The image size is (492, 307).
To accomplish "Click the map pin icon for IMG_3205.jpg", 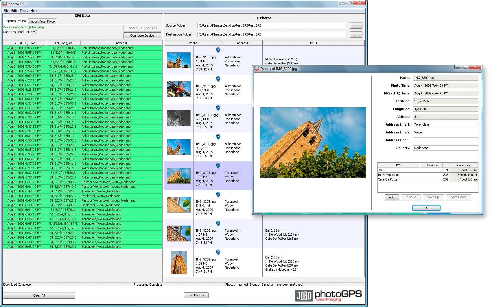I will pyautogui.click(x=218, y=195).
